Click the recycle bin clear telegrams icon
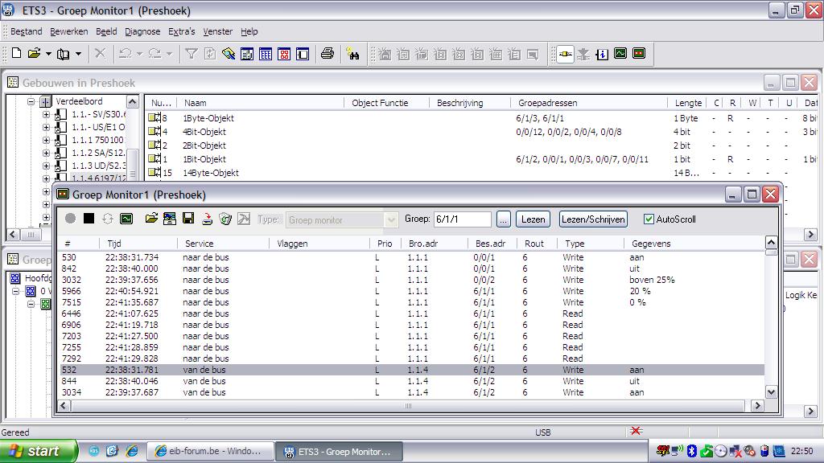 coord(225,219)
